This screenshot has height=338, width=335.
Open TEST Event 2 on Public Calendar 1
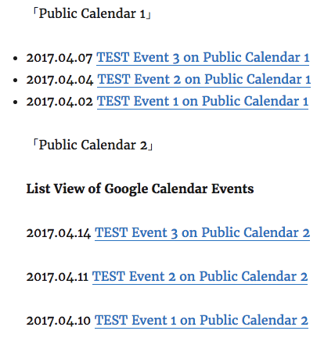[x=204, y=80]
